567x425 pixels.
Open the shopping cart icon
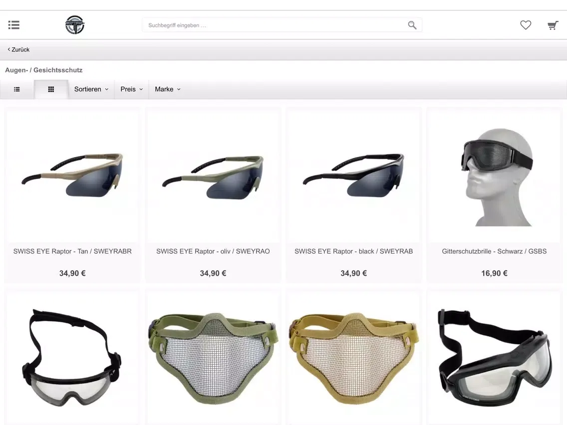(553, 25)
